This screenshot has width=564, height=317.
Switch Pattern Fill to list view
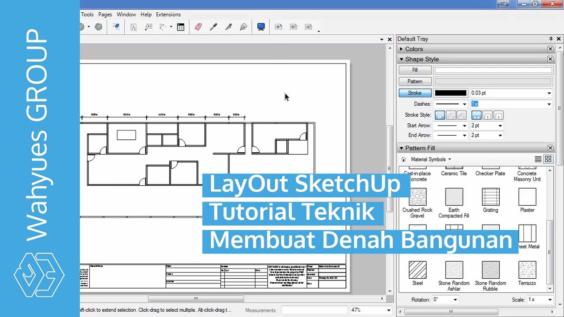[538, 159]
